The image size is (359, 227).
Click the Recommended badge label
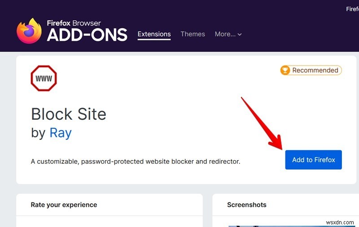click(x=315, y=70)
